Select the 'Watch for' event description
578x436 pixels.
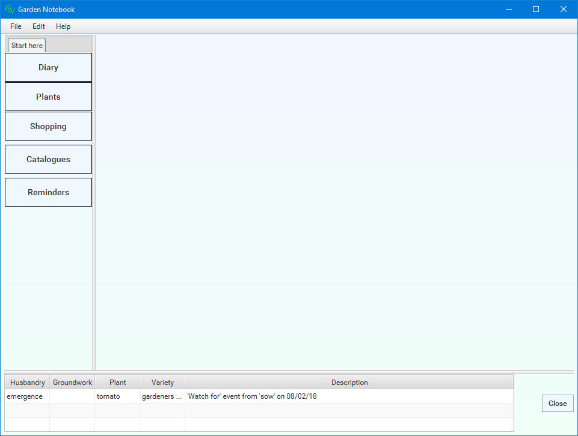click(251, 396)
